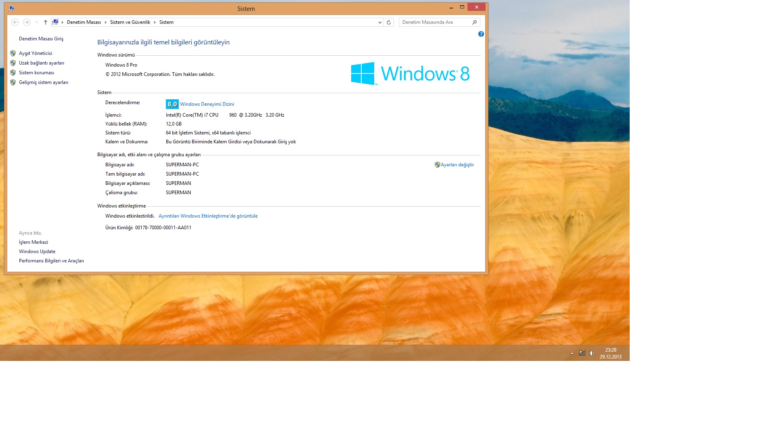Go up one level with Up arrow
The image size is (775, 436).
46,22
